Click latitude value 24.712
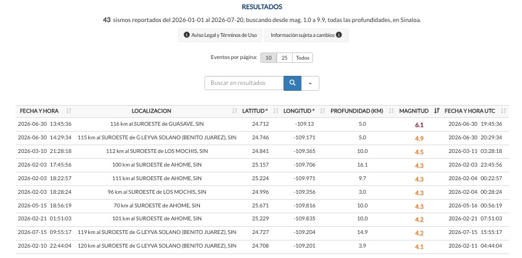 (x=260, y=124)
